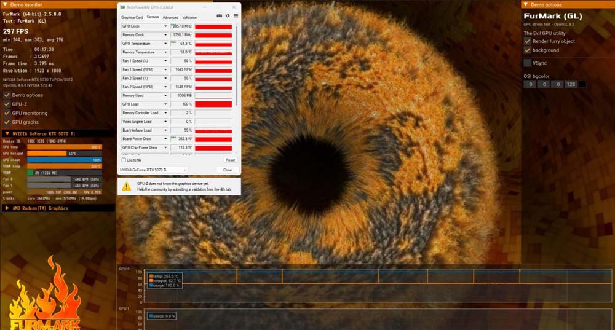
Task: Open the GPU Clock sensor dropdown
Action: click(x=165, y=26)
